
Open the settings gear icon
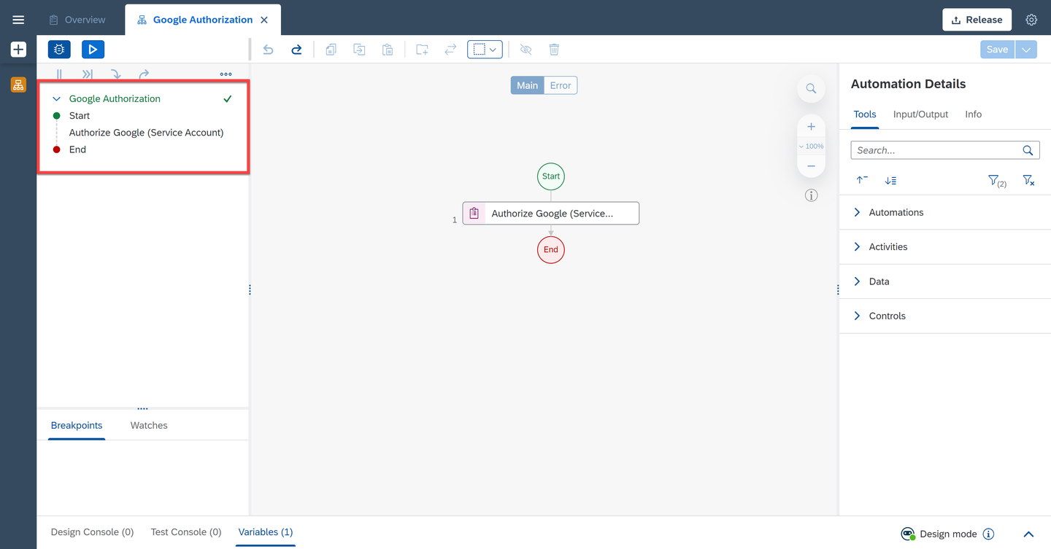click(1031, 20)
